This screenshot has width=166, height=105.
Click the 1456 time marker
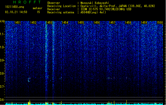point(97,23)
